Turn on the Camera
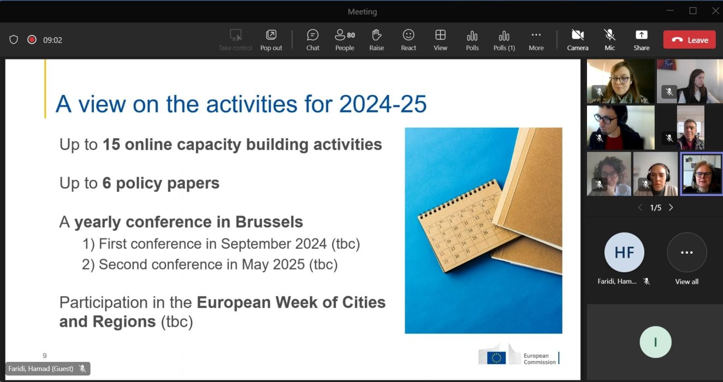This screenshot has width=723, height=382. click(577, 40)
